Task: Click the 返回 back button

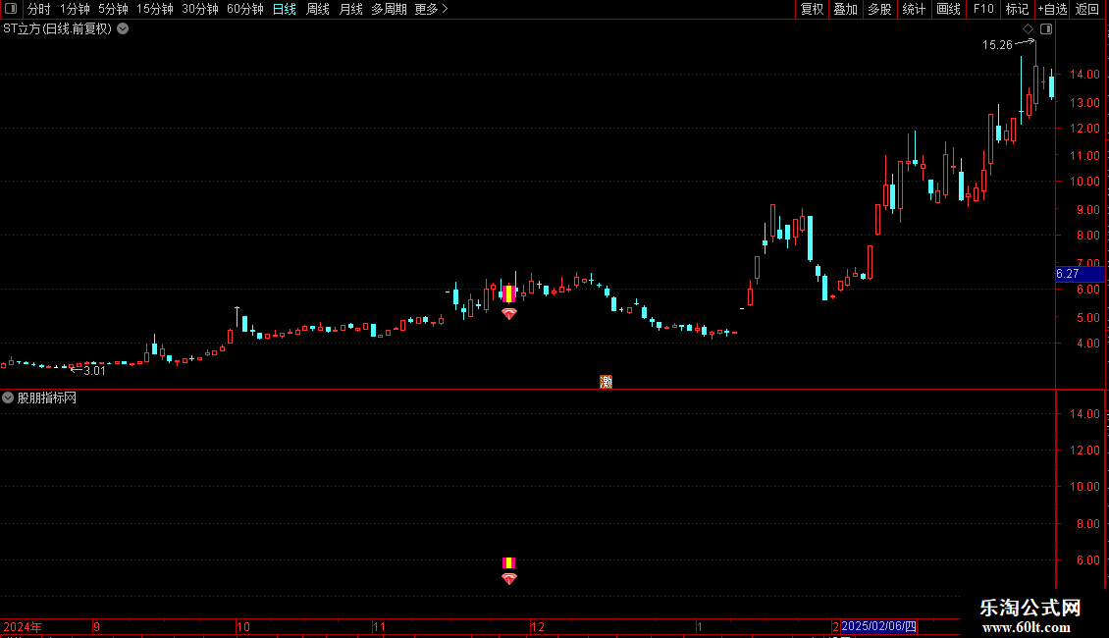Action: pyautogui.click(x=1087, y=9)
